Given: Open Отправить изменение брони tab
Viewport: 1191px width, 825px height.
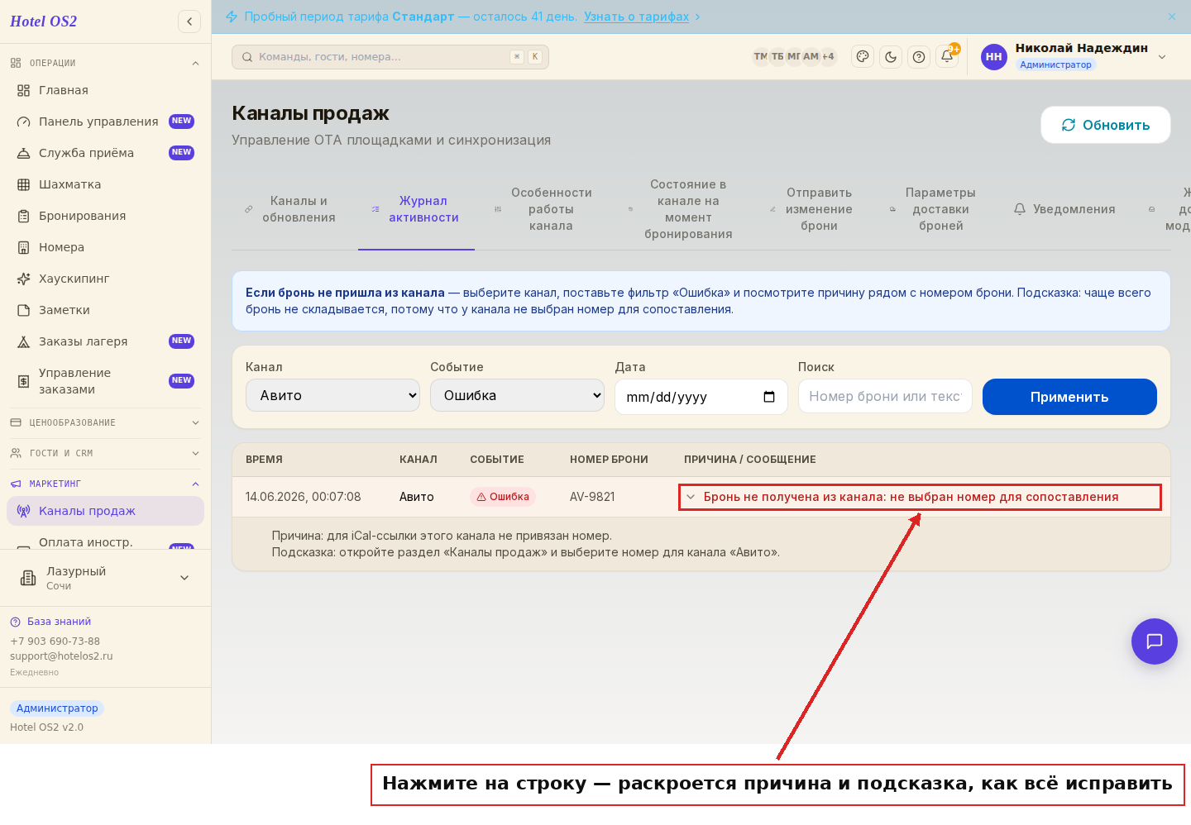Looking at the screenshot, I should click(x=811, y=209).
